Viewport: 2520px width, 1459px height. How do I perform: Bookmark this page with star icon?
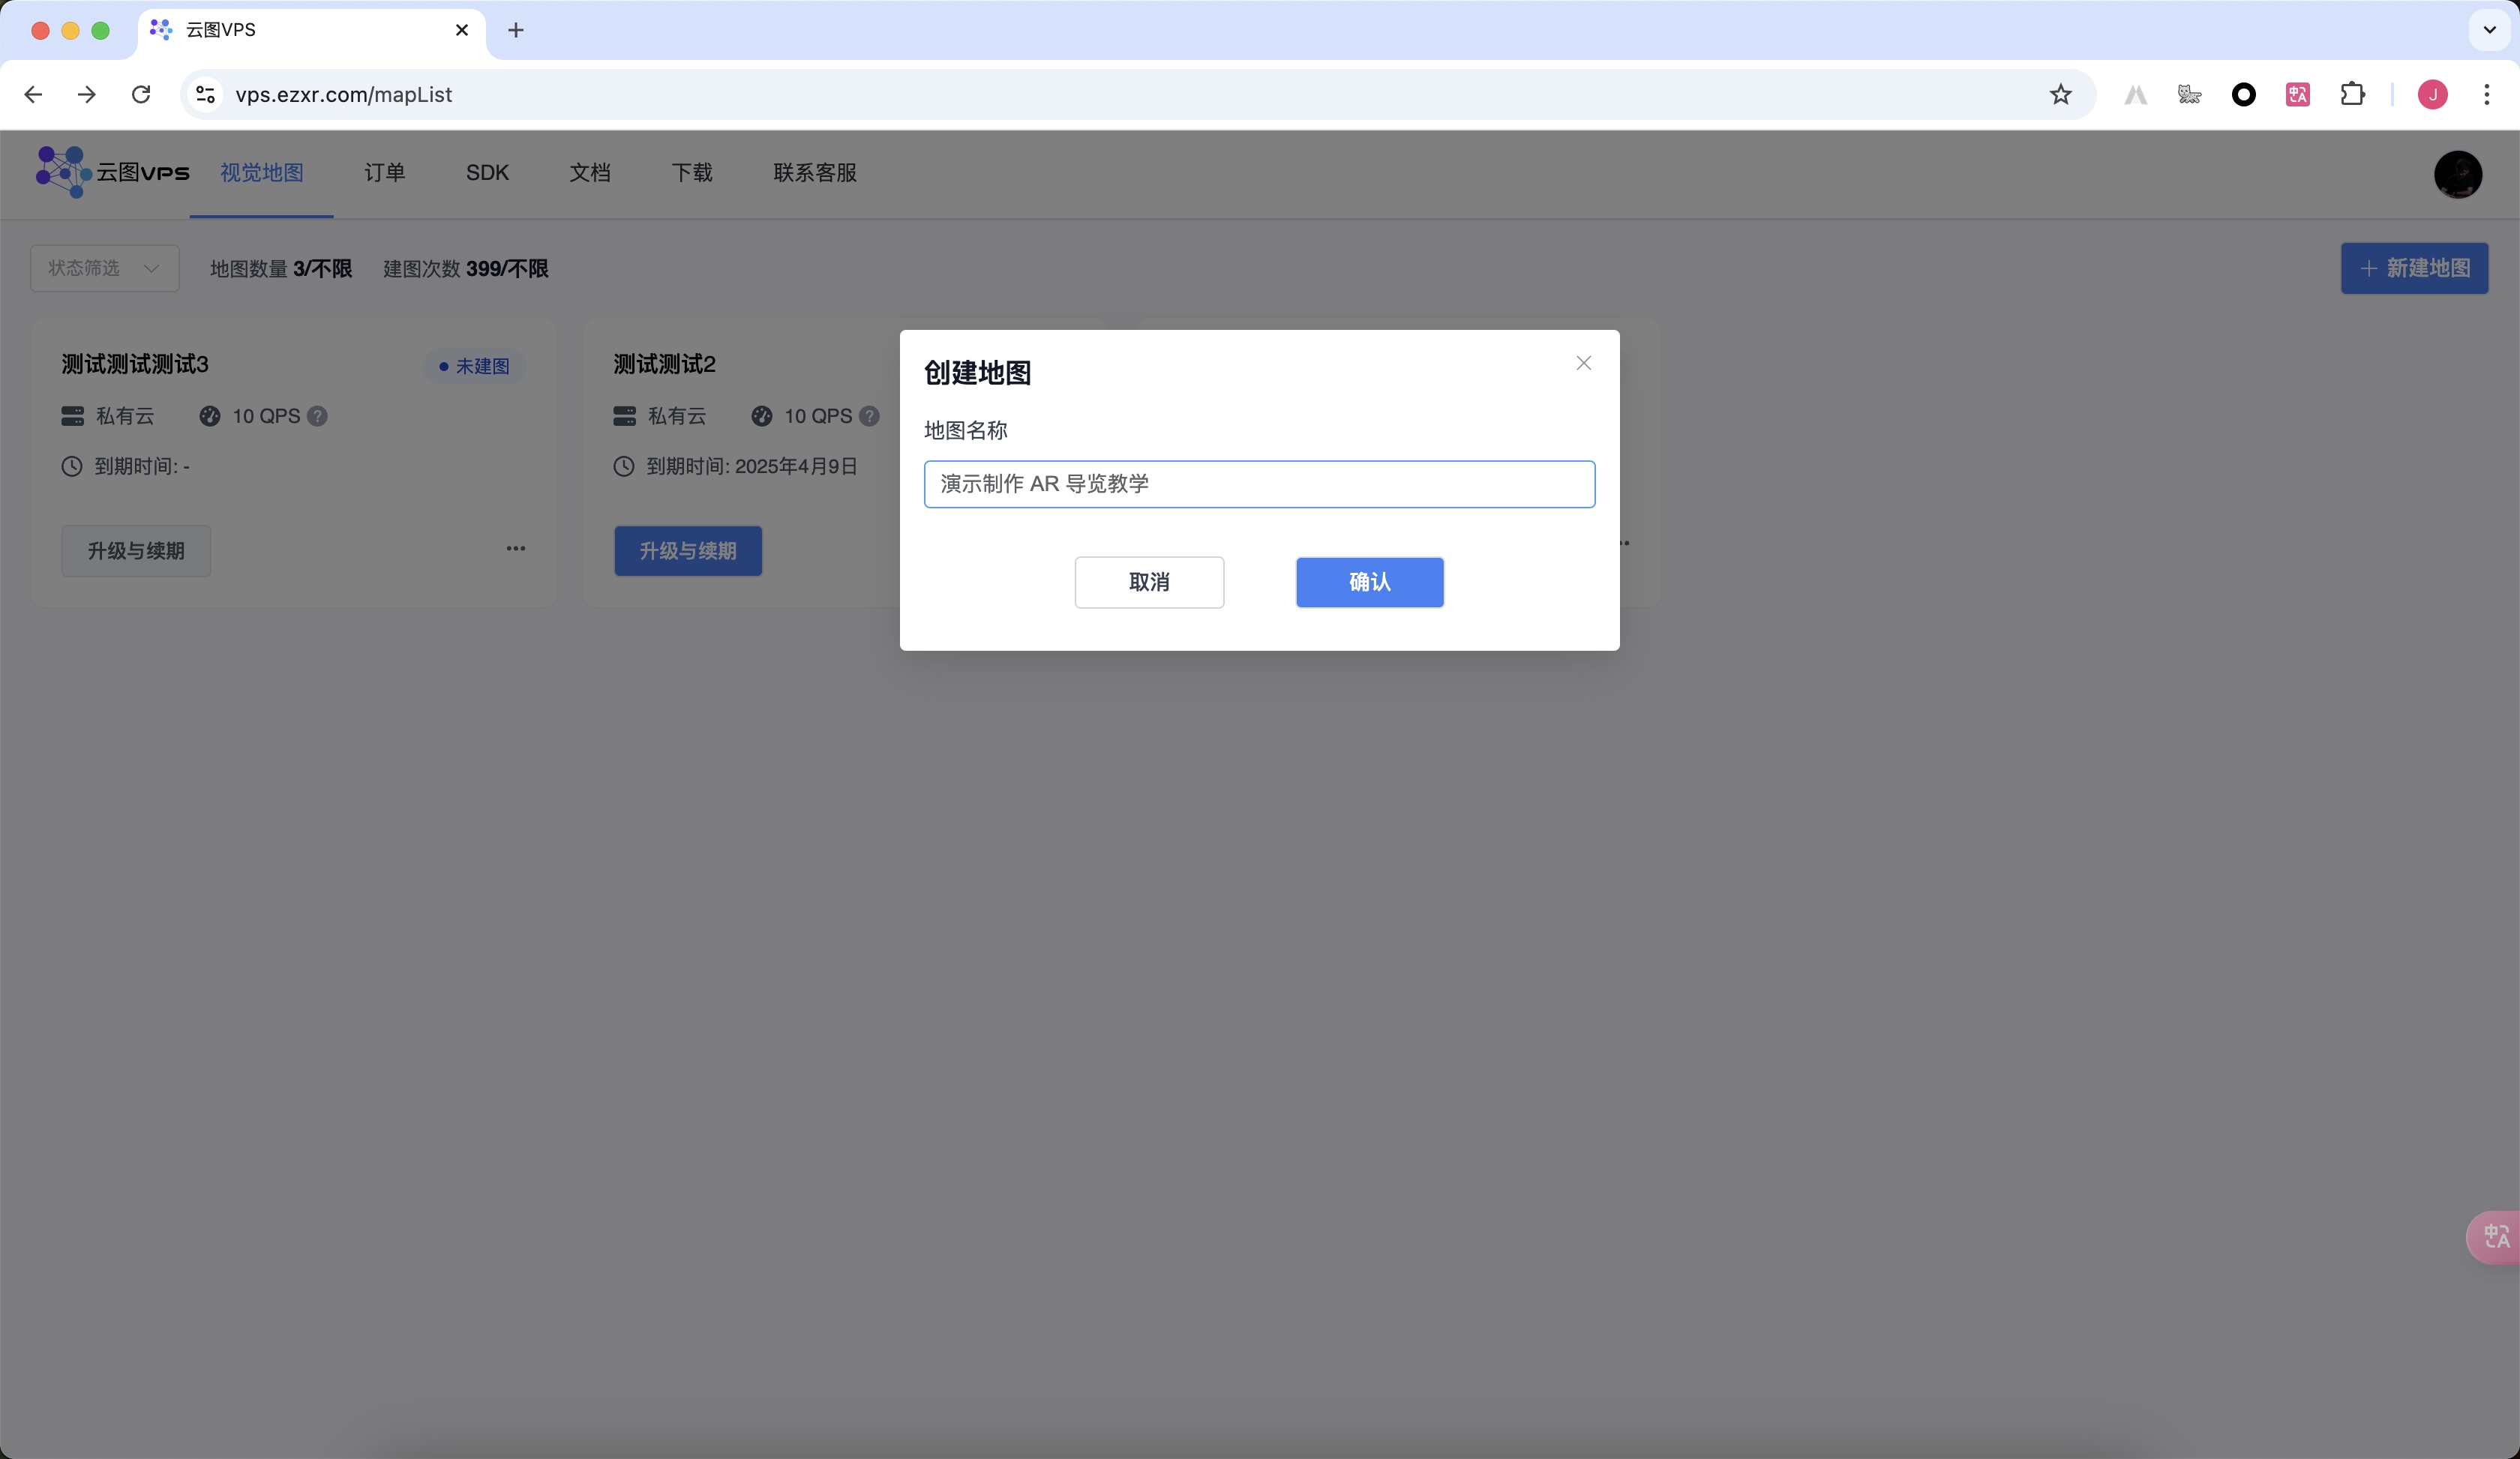2060,94
